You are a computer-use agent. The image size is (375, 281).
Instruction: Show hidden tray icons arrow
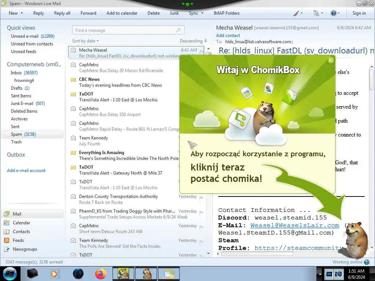click(x=320, y=274)
